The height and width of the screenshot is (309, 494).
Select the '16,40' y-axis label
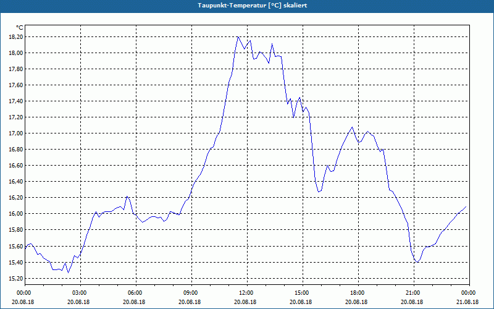(15, 182)
